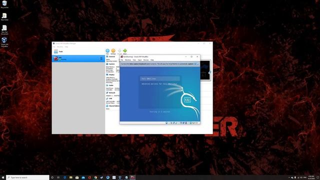
Task: Open the Machine menu in the Kali VM window
Action: 128,60
